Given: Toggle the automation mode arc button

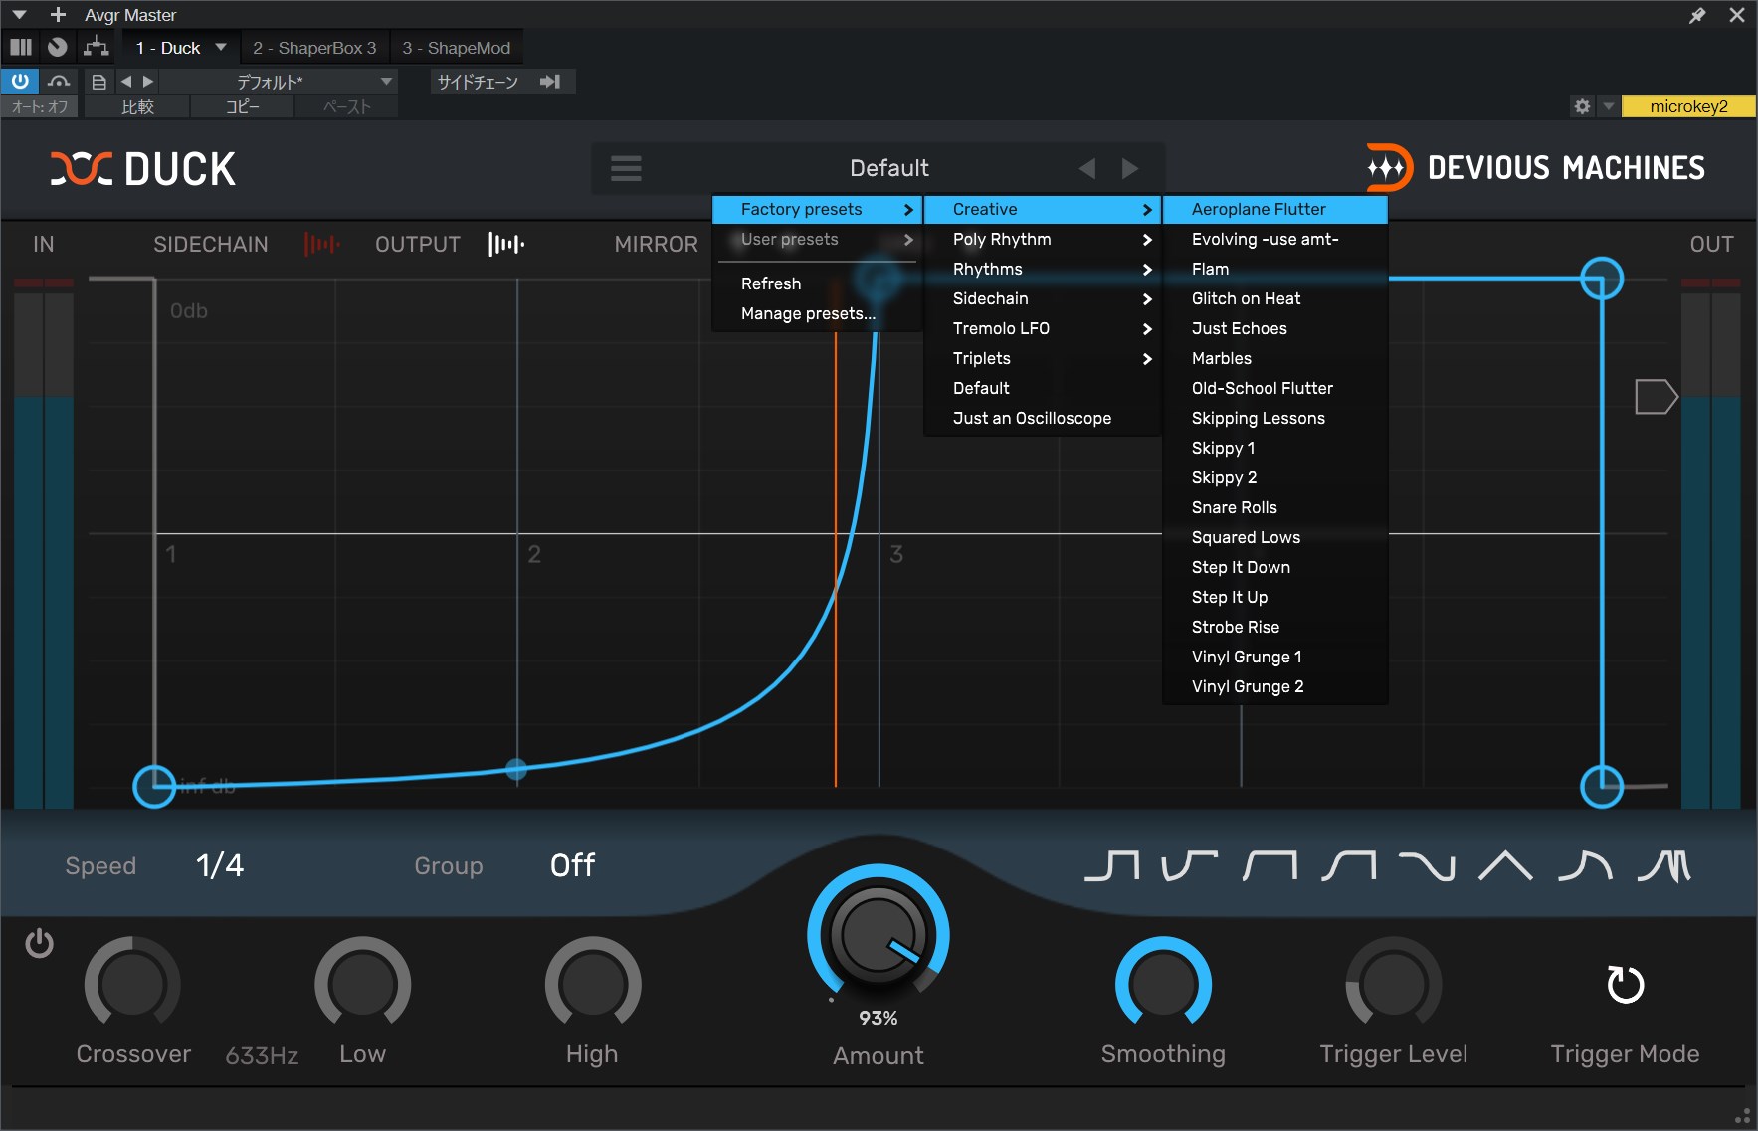Looking at the screenshot, I should (59, 82).
